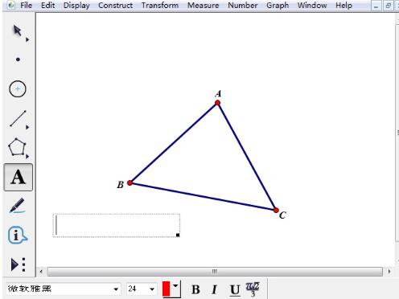Toggle Italic text formatting
This screenshot has width=399, height=299.
pos(214,289)
